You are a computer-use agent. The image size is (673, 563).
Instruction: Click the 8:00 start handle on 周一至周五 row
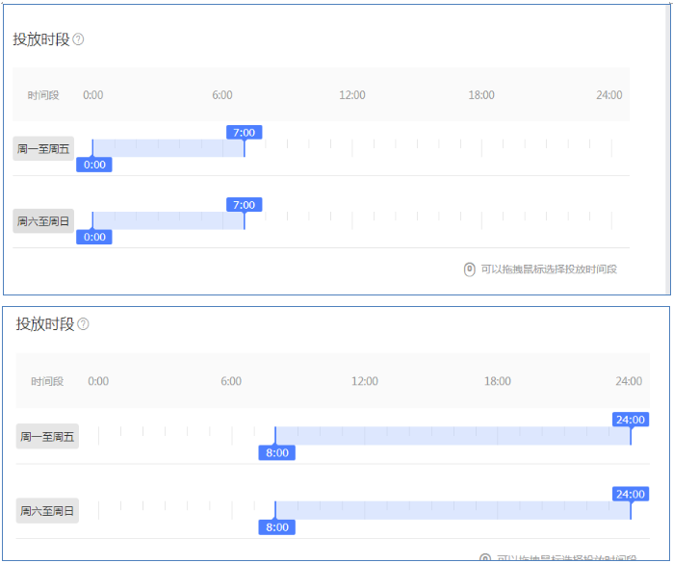coord(276,452)
